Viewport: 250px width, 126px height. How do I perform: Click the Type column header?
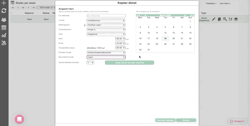click(204, 13)
